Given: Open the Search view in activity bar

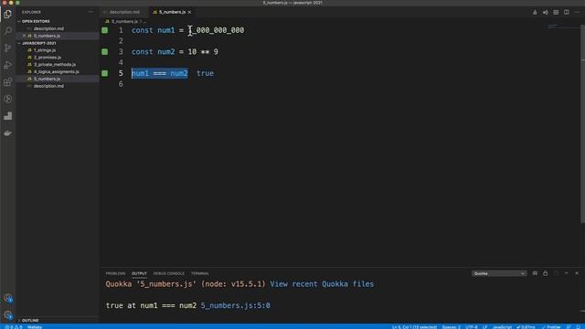Looking at the screenshot, I should (8, 30).
